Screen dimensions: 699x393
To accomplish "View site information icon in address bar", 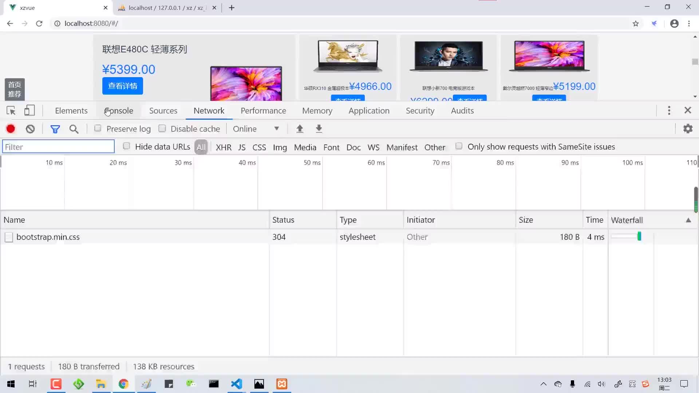I will (x=57, y=24).
